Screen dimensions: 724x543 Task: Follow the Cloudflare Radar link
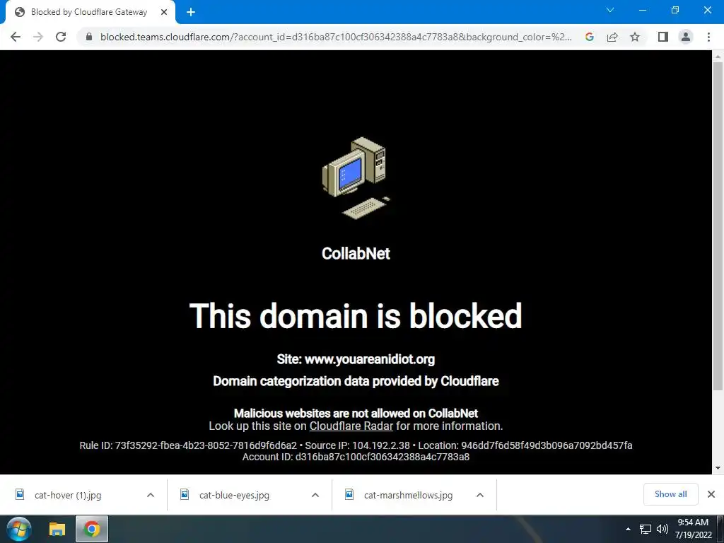tap(351, 426)
